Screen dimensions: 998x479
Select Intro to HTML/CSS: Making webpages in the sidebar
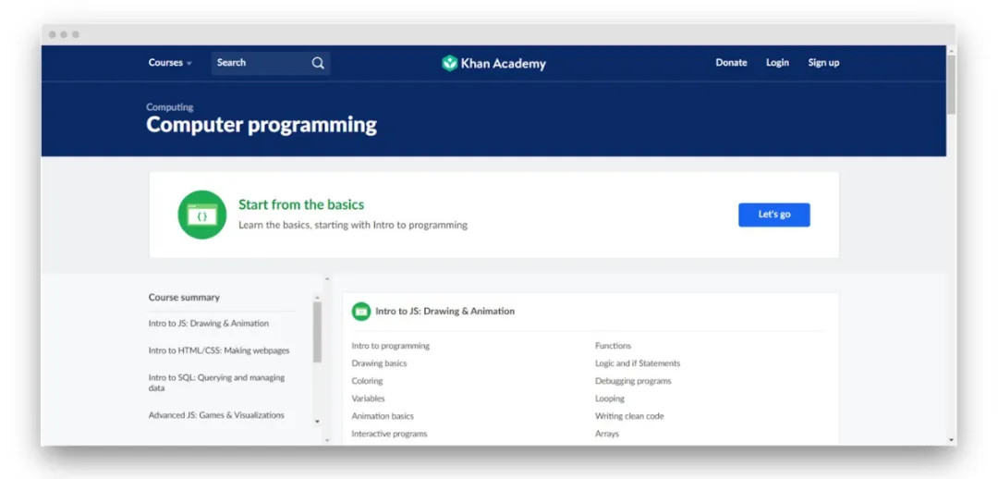point(219,350)
